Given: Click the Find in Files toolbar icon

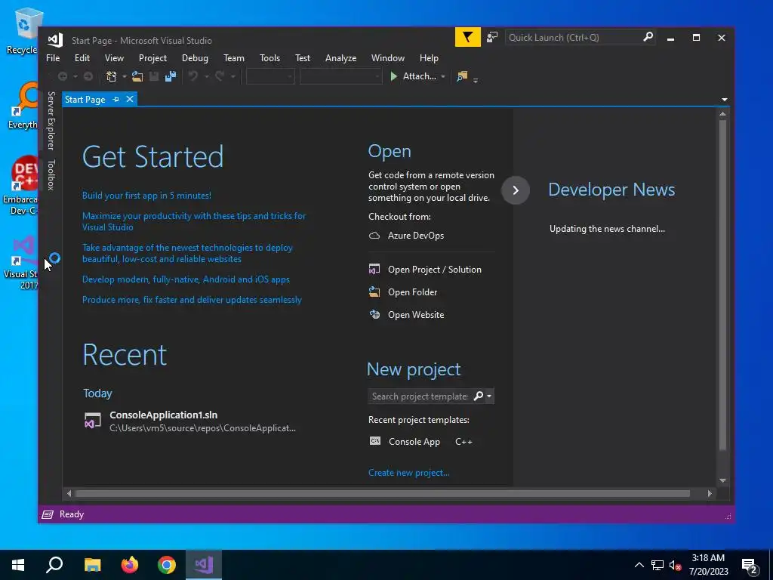Looking at the screenshot, I should point(462,76).
